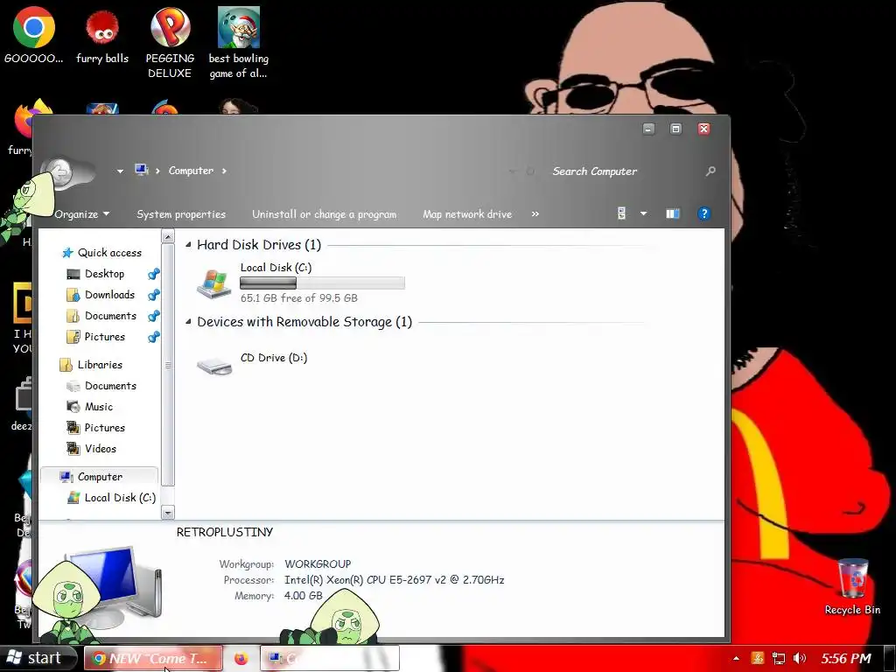Select Computer in navigation pane

pos(100,477)
